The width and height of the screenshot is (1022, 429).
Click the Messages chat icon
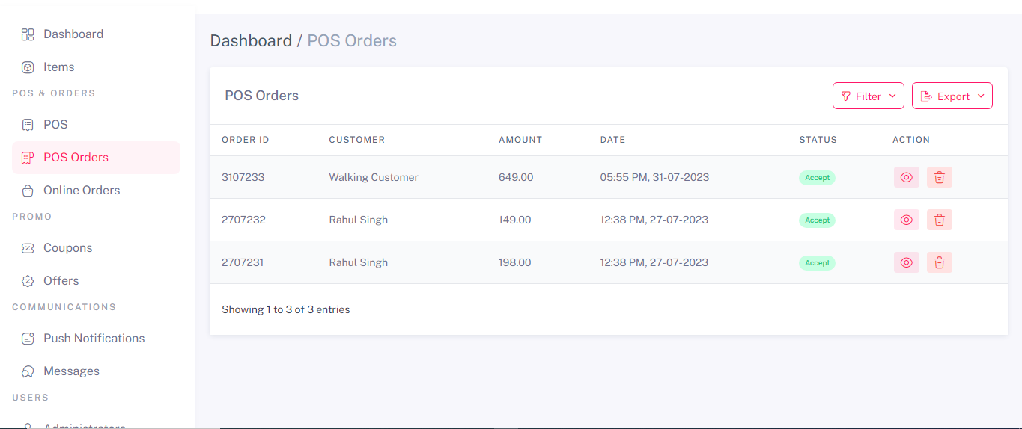[x=28, y=371]
